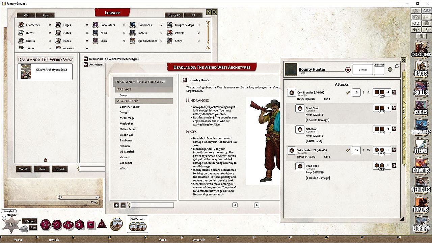Collapse the Preface section header
This screenshot has width=432, height=243.
pos(144,89)
